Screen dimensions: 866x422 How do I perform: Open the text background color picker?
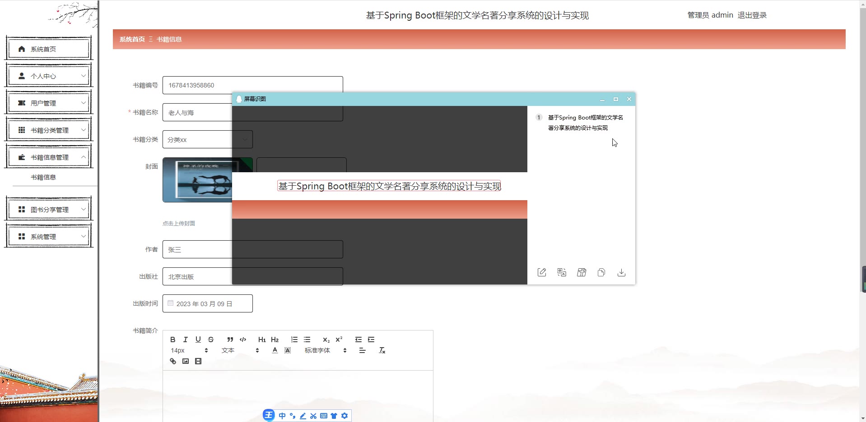[x=288, y=350]
